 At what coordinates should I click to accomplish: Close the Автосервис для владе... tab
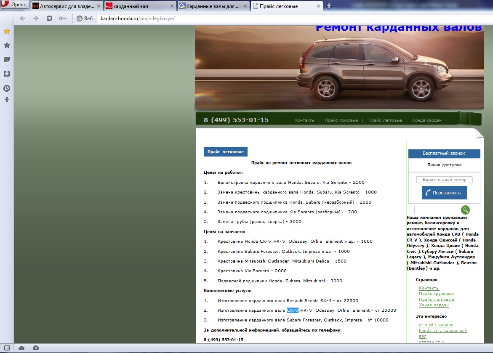[99, 6]
